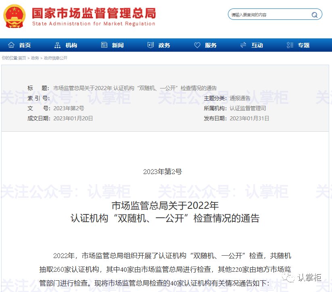Click the national emblem logo

(x=15, y=16)
